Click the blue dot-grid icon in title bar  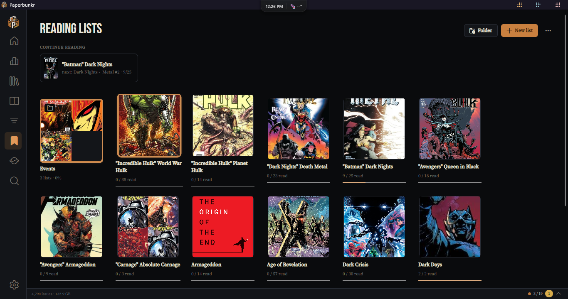[x=538, y=5]
